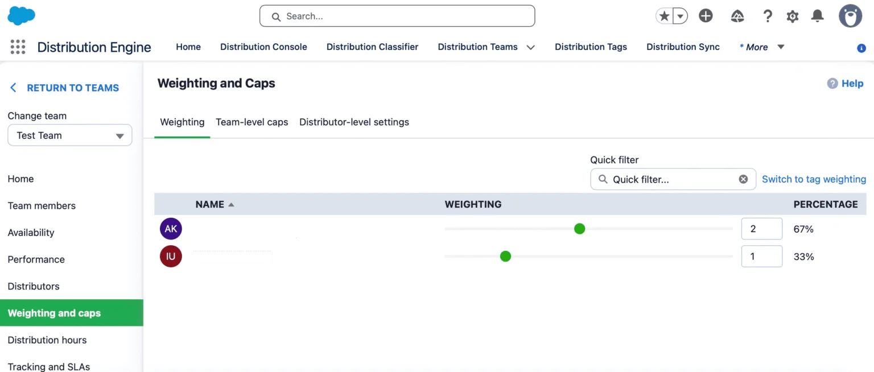Image resolution: width=874 pixels, height=372 pixels.
Task: Open the Distribution Classifier tab
Action: tap(372, 47)
